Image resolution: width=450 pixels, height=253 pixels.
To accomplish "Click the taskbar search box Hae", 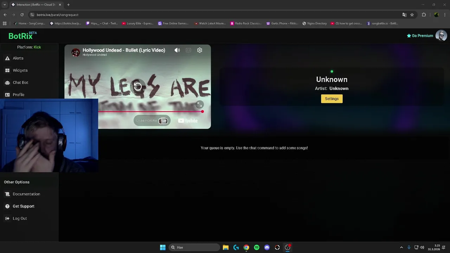I will pyautogui.click(x=194, y=247).
